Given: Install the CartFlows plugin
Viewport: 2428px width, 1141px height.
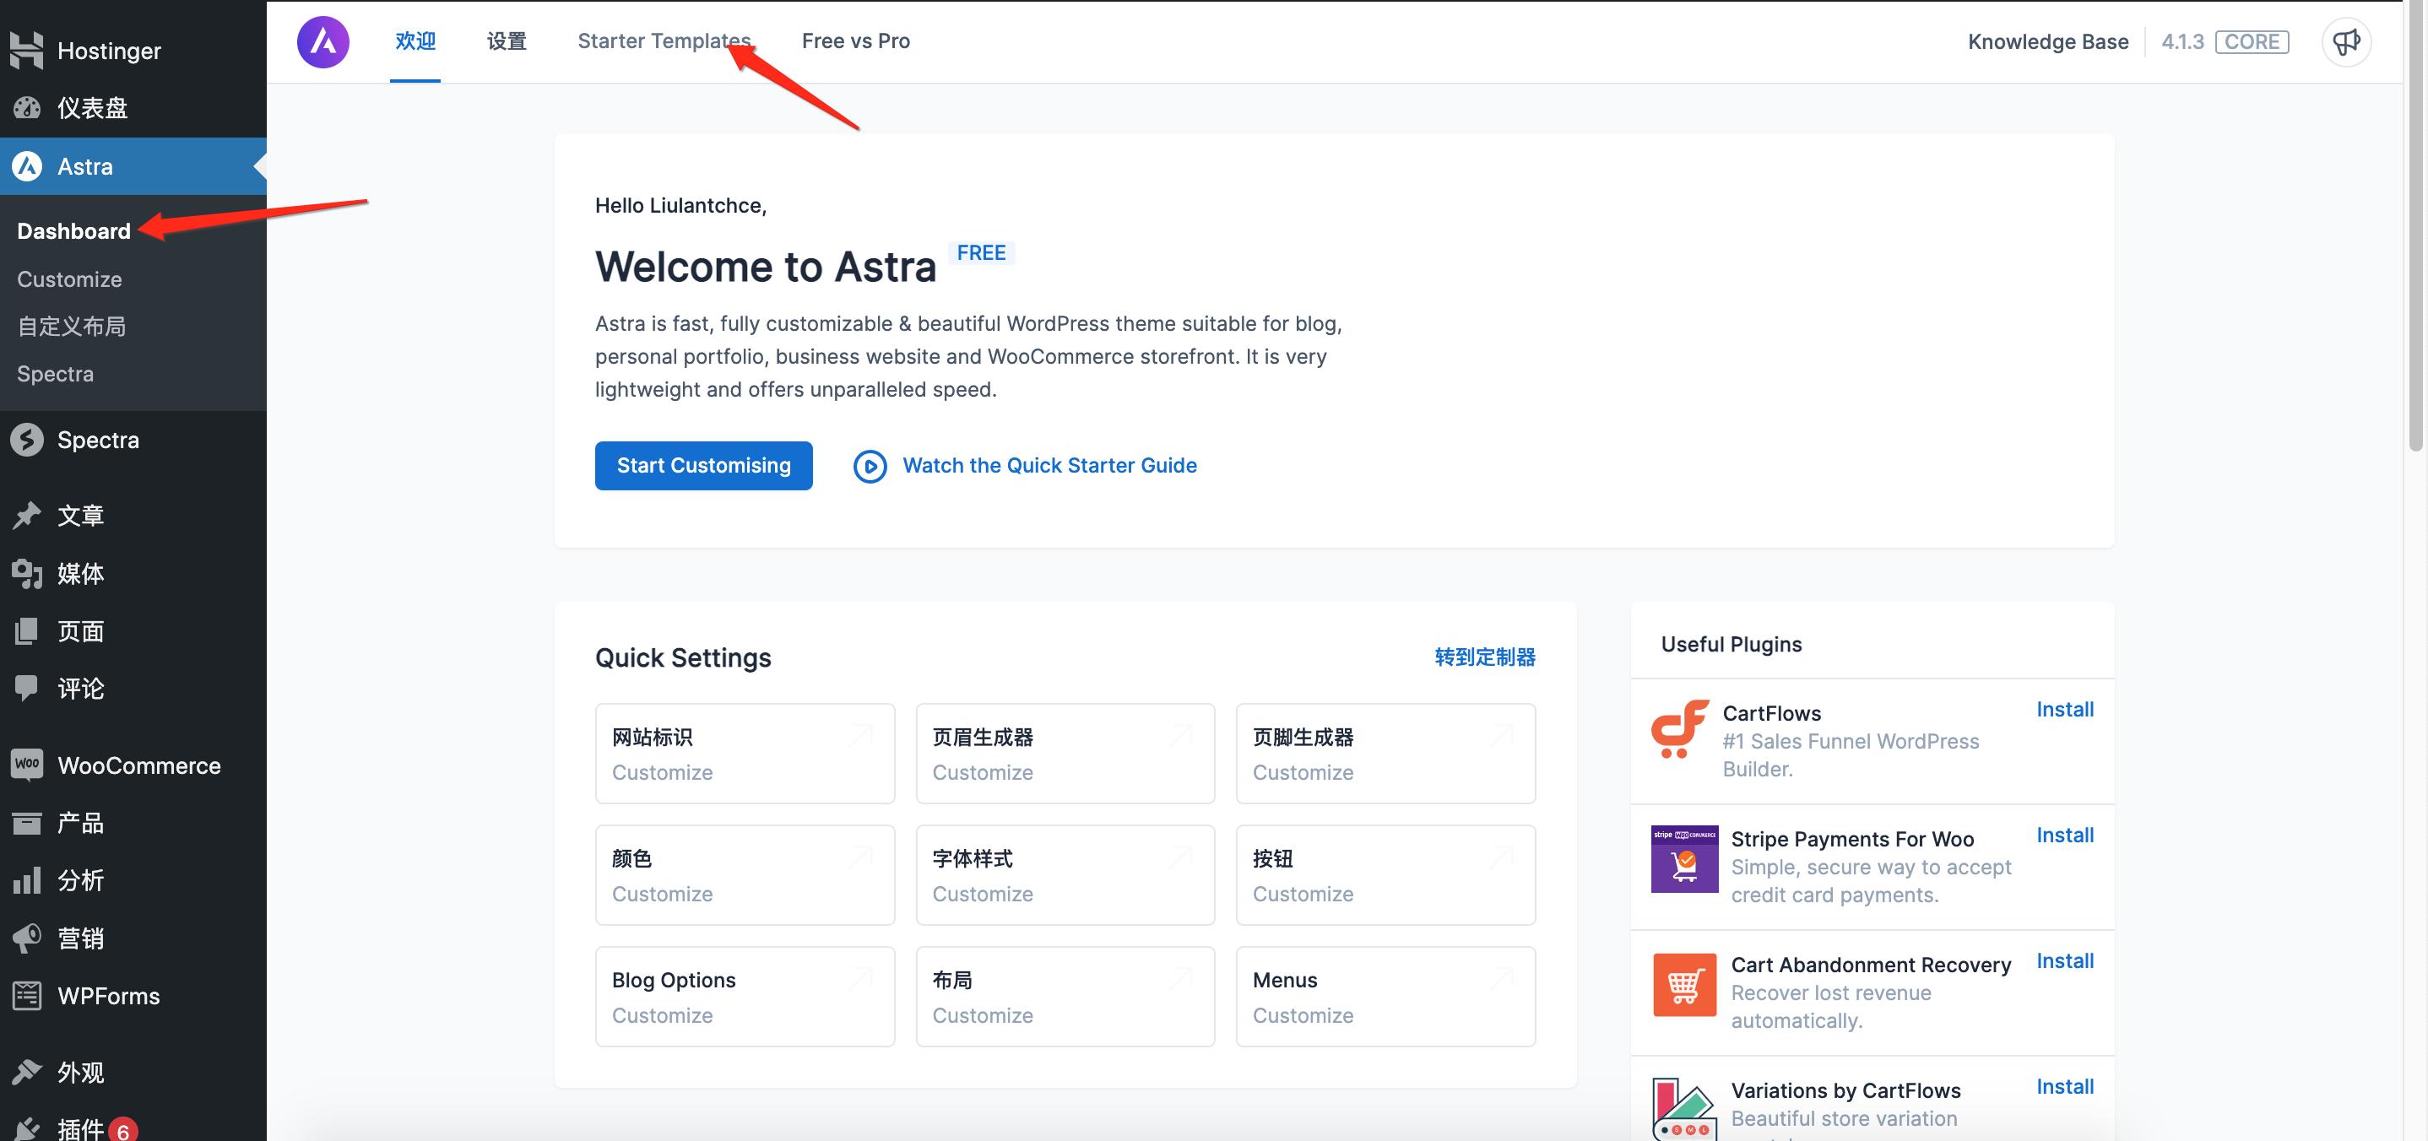Looking at the screenshot, I should click(2064, 710).
